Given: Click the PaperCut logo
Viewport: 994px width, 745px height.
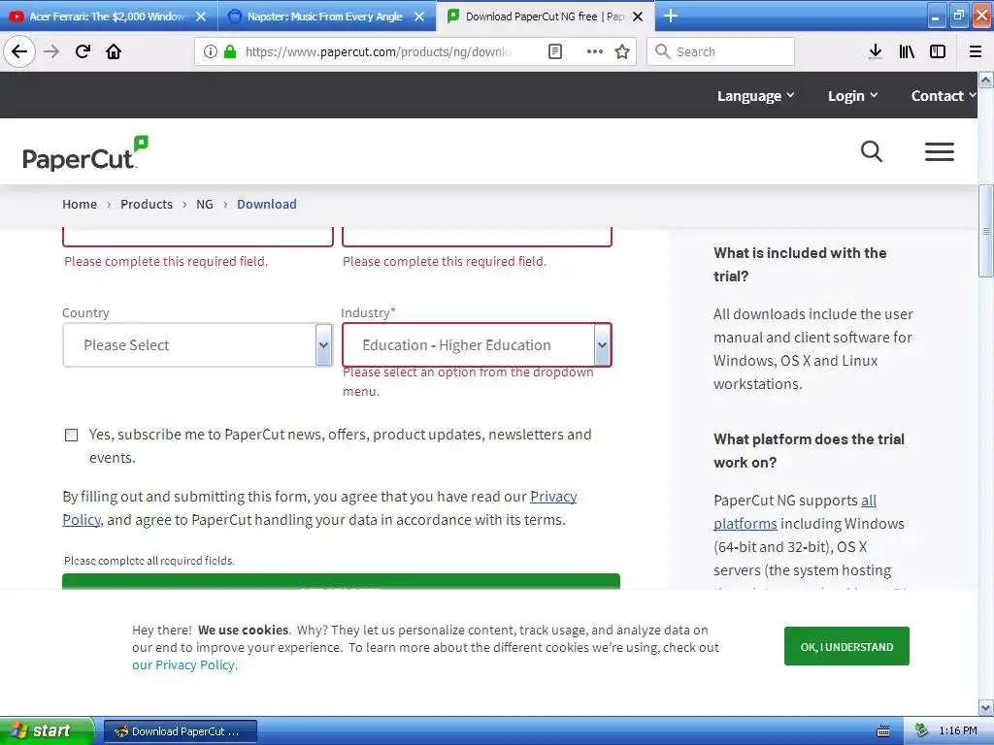Looking at the screenshot, I should click(x=85, y=153).
